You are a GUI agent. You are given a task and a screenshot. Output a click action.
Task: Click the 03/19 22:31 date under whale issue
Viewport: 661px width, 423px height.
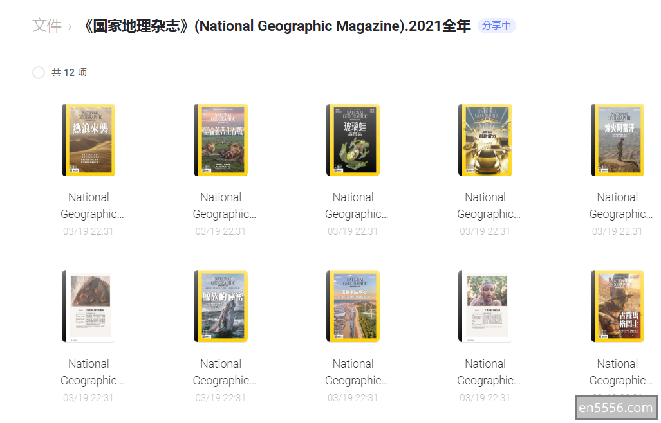(x=221, y=398)
